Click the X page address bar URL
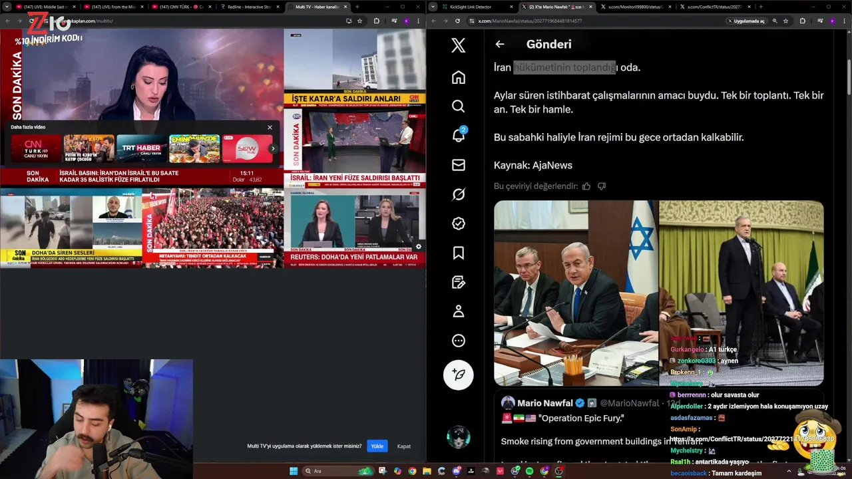This screenshot has height=479, width=852. pos(530,21)
